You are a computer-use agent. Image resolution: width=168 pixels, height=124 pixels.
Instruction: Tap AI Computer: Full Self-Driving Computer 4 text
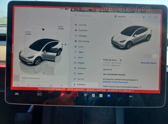[x=120, y=79]
